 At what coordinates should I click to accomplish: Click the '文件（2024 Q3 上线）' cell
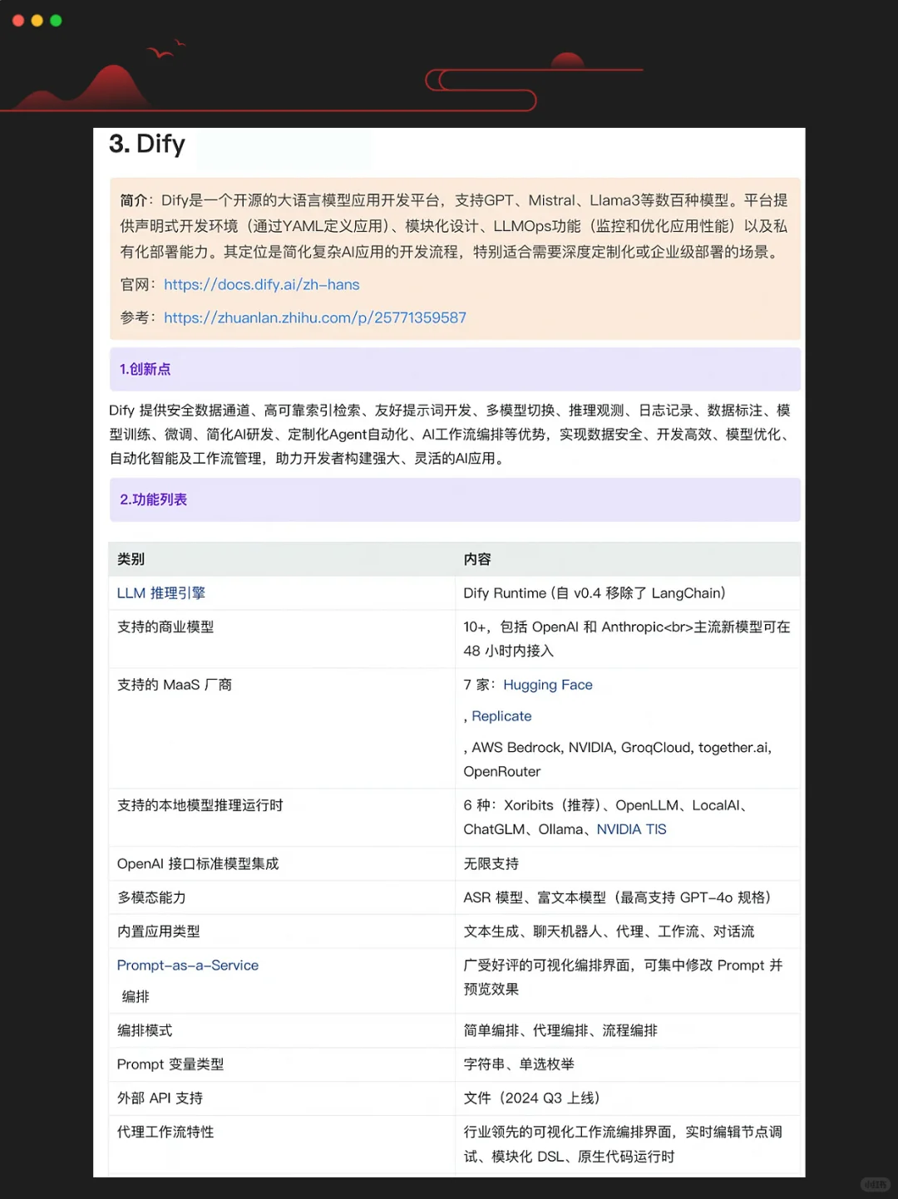point(628,1098)
